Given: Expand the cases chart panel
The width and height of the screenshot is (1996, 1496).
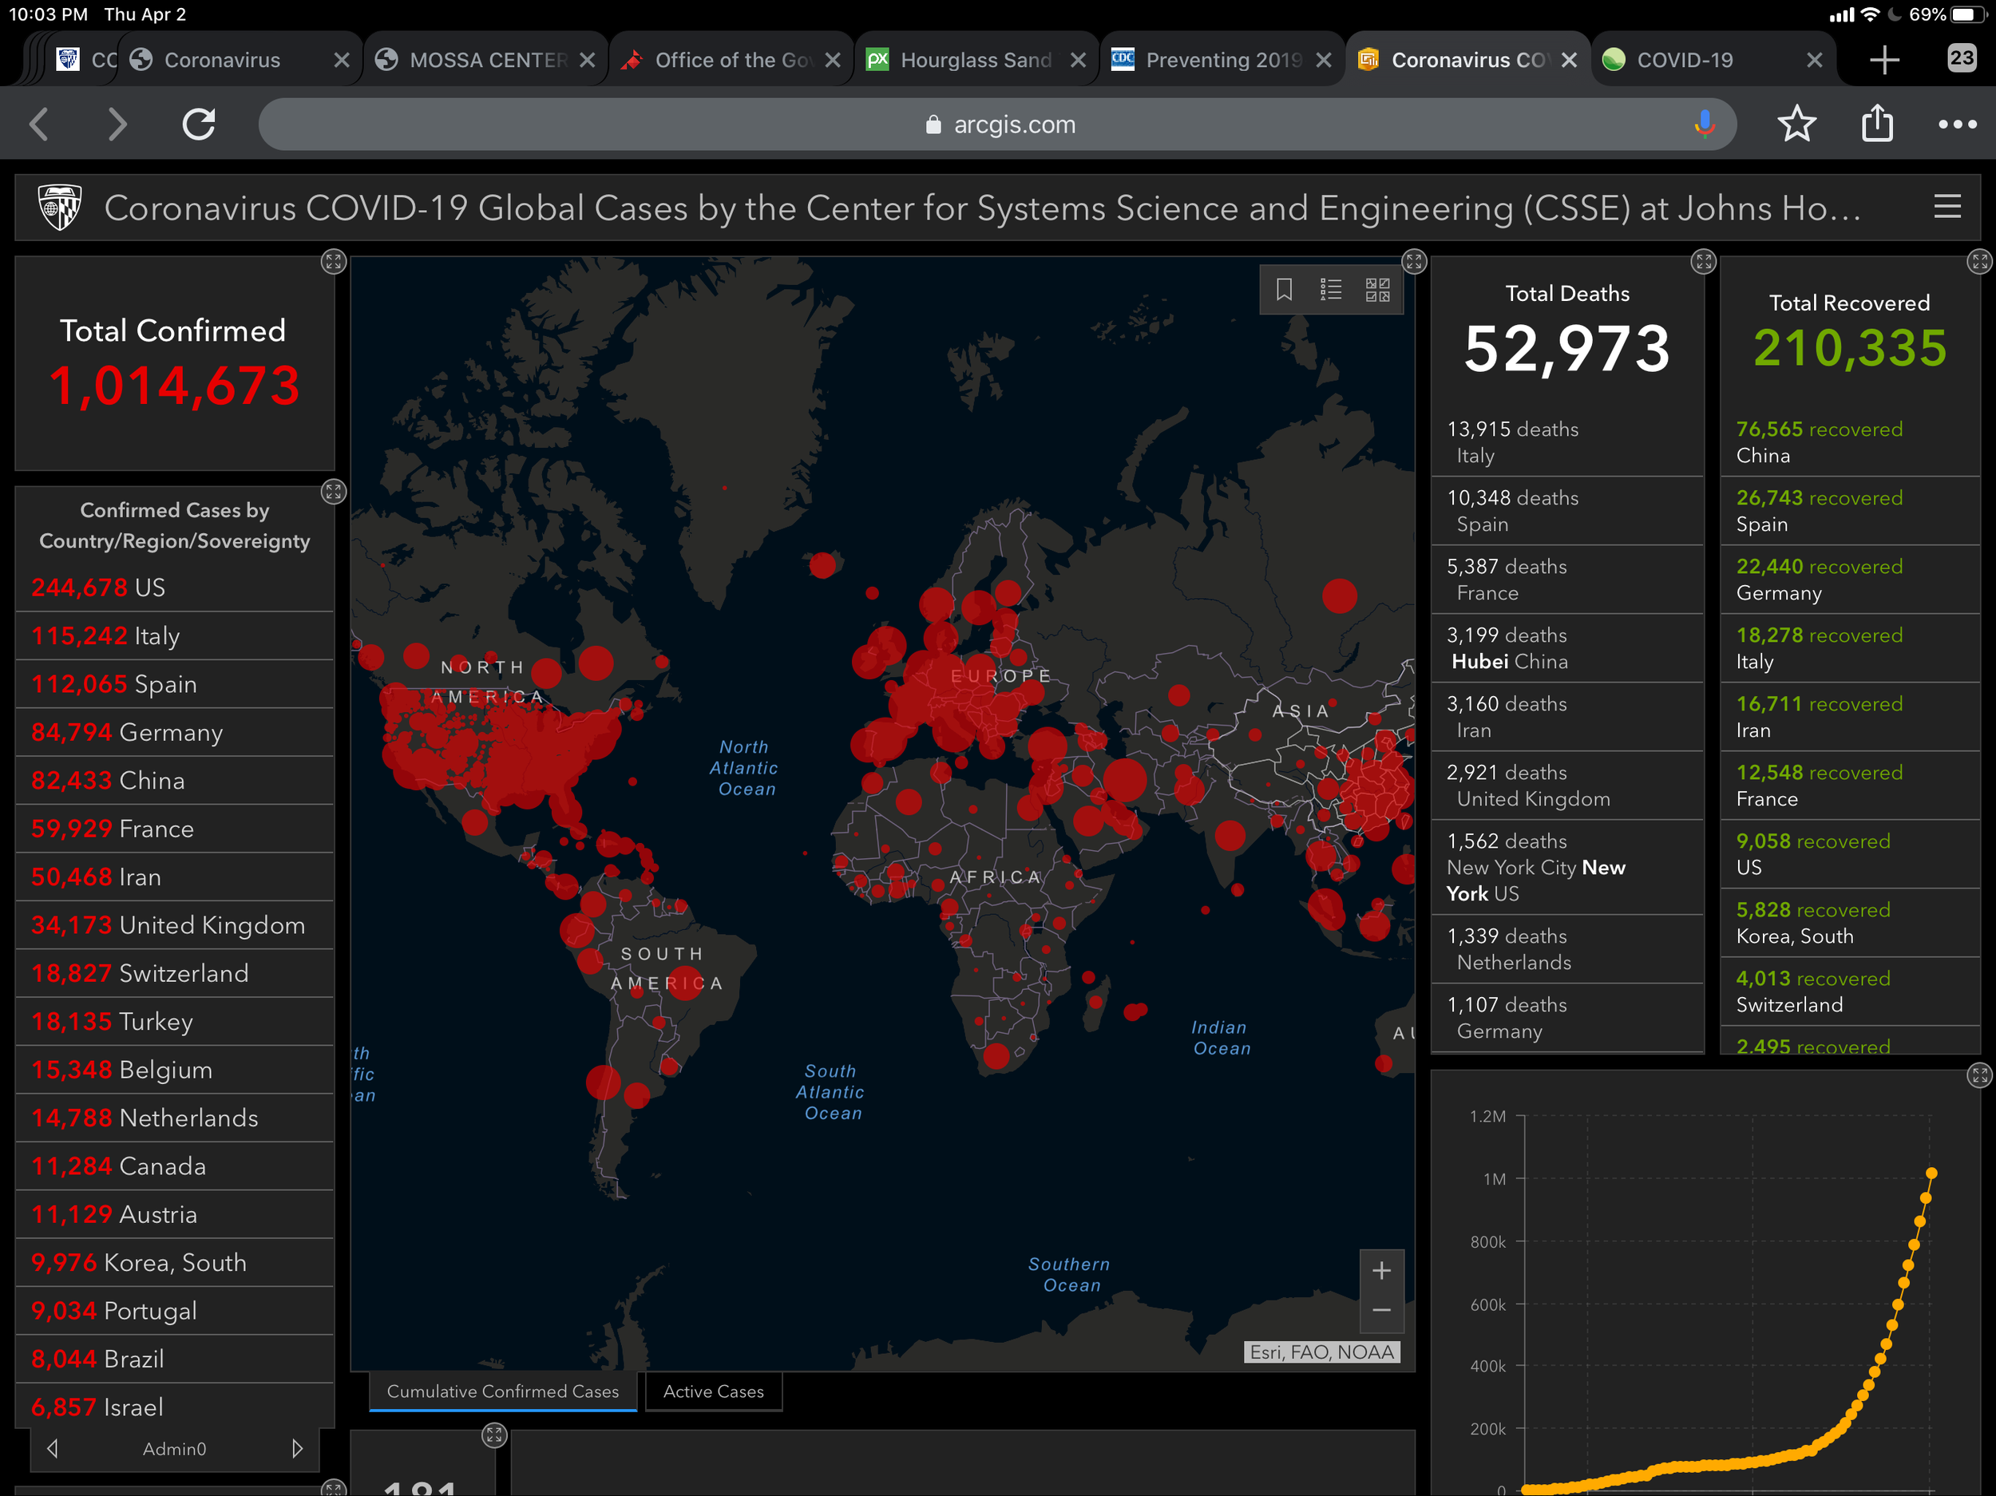Looking at the screenshot, I should click(x=1979, y=1075).
